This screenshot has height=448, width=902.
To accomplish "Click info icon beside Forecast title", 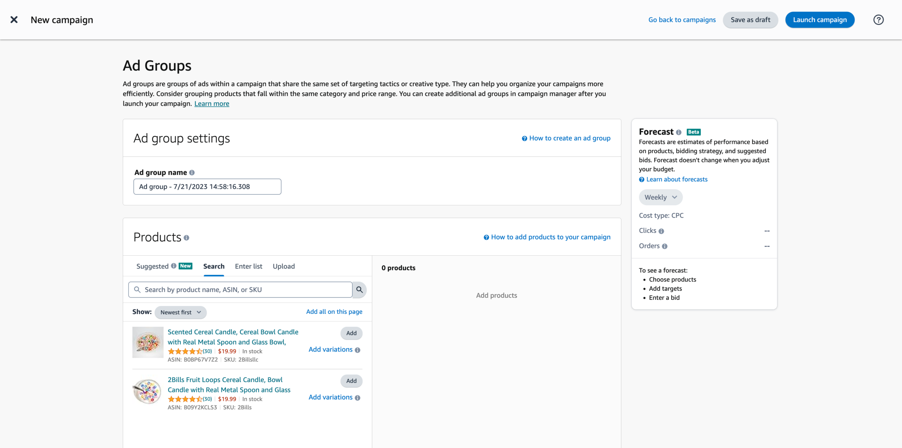I will 679,132.
